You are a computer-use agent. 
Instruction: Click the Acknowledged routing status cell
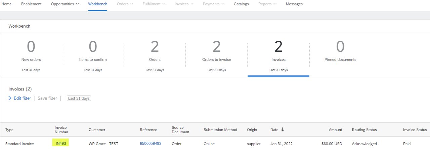tap(364, 144)
